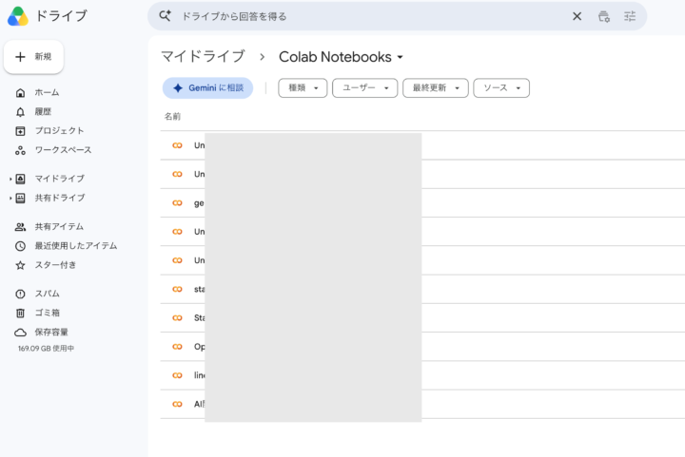Image resolution: width=685 pixels, height=457 pixels.
Task: Click Colab icon of row starting 'lin'
Action: (x=177, y=375)
